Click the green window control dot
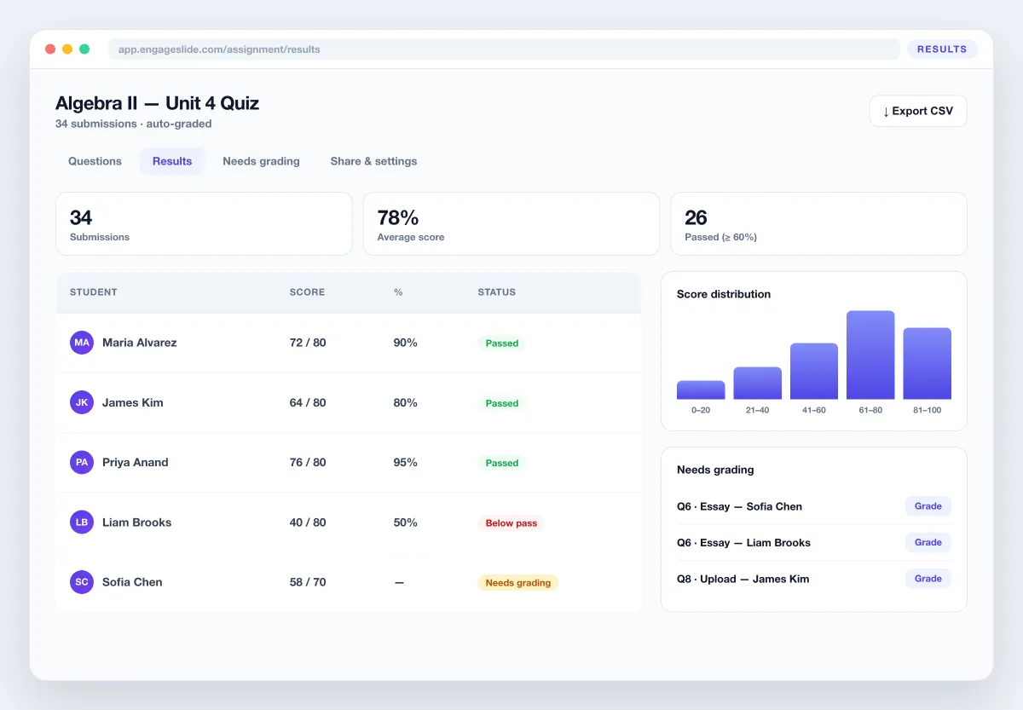 84,49
